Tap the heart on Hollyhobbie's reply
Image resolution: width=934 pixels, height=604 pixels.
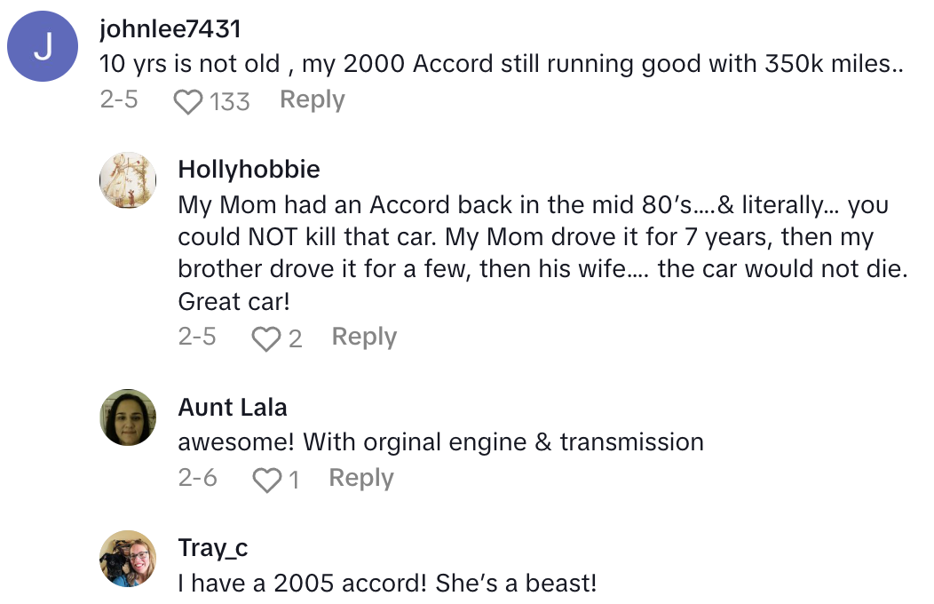265,338
